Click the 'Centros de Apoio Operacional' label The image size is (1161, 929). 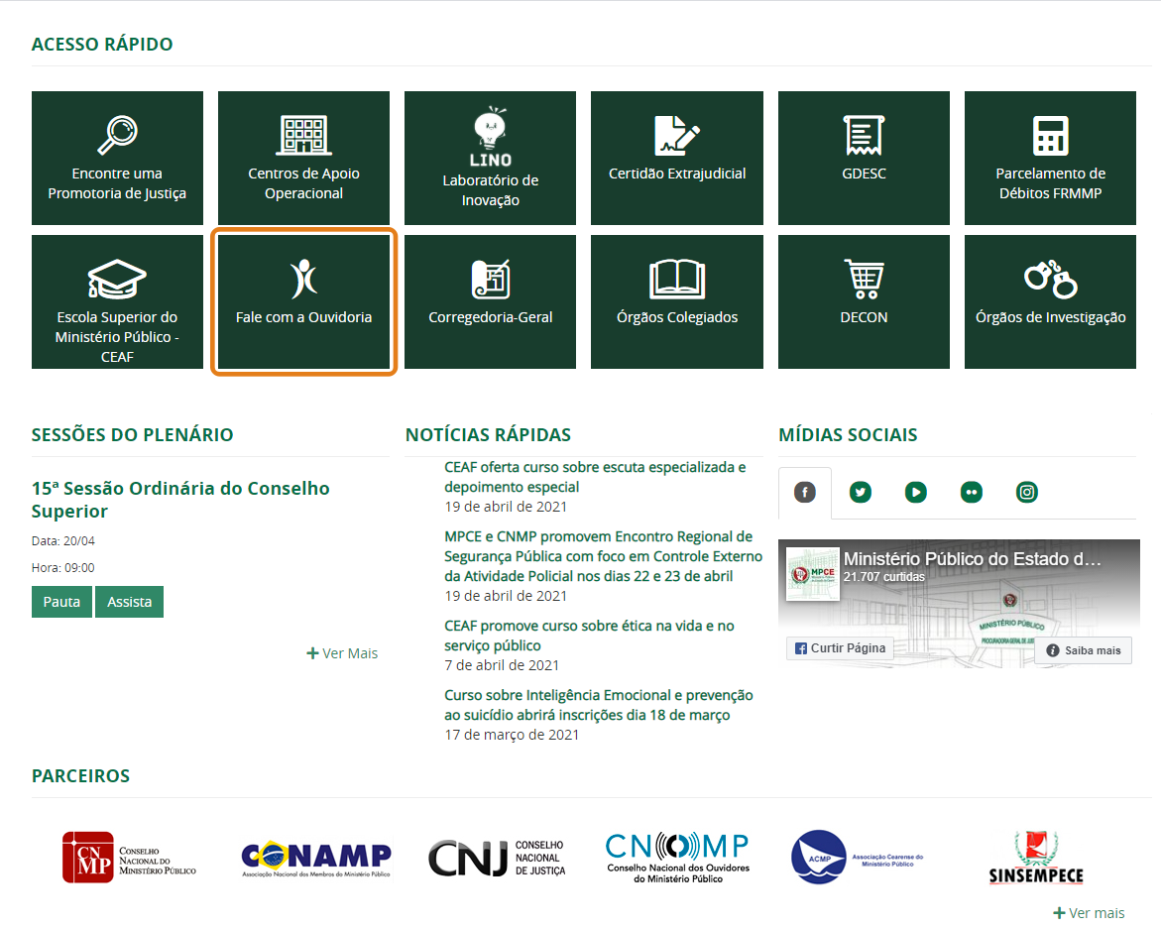(x=303, y=183)
